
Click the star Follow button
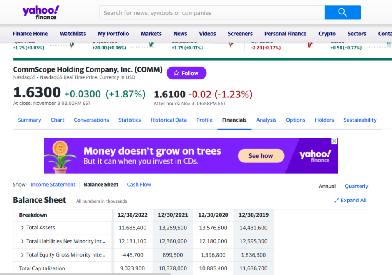186,73
